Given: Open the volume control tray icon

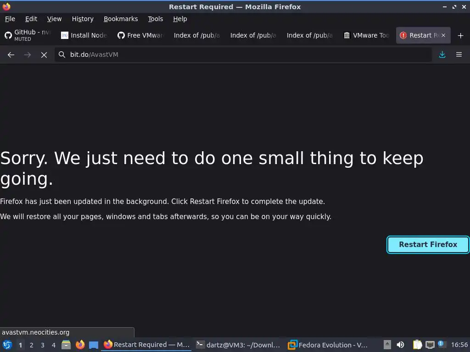Looking at the screenshot, I should [x=400, y=345].
